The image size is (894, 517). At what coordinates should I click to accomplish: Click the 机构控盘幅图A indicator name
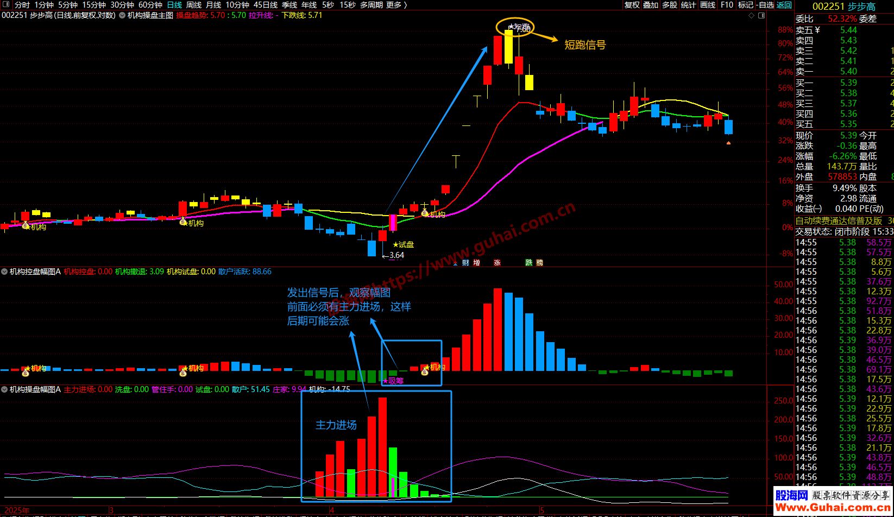[35, 272]
